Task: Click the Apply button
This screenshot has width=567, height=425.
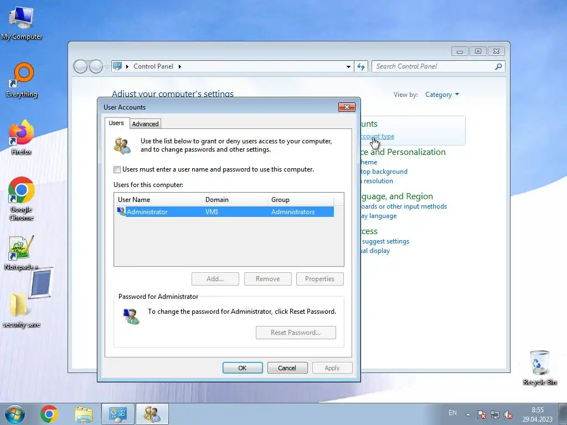Action: pyautogui.click(x=332, y=368)
